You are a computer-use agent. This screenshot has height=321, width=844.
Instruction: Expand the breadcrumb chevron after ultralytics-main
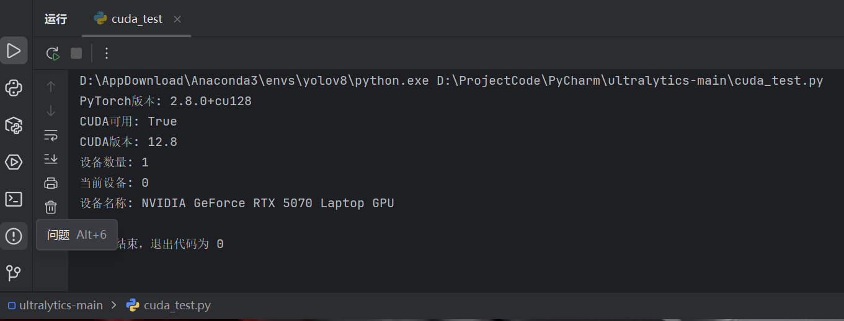[114, 305]
